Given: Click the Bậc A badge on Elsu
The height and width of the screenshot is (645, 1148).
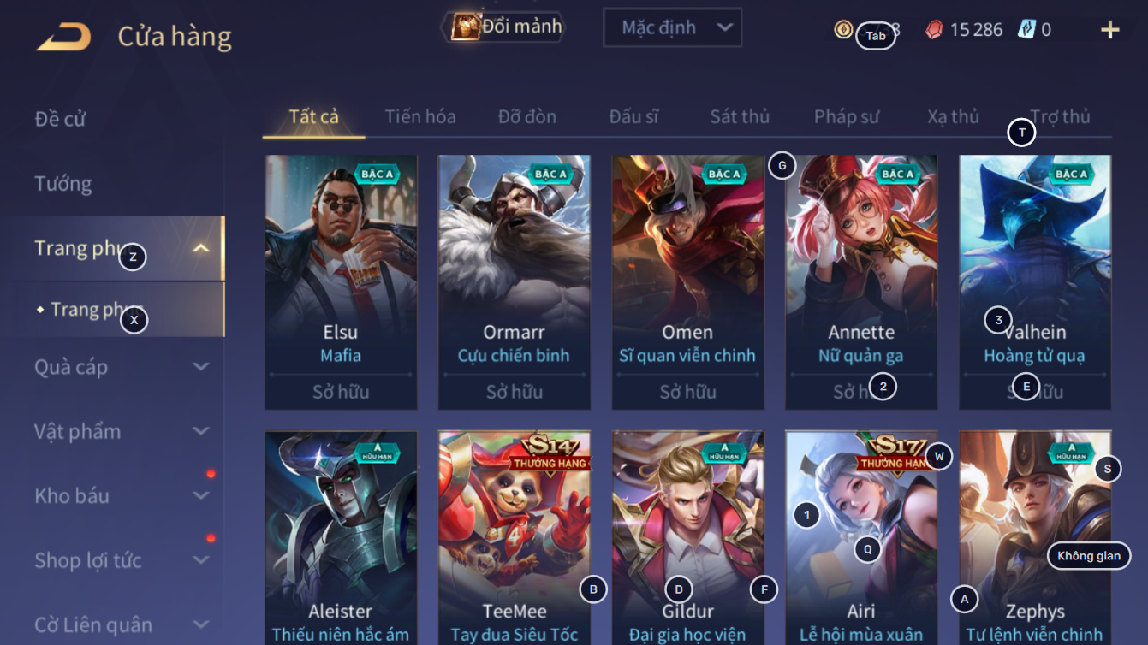Looking at the screenshot, I should [377, 174].
